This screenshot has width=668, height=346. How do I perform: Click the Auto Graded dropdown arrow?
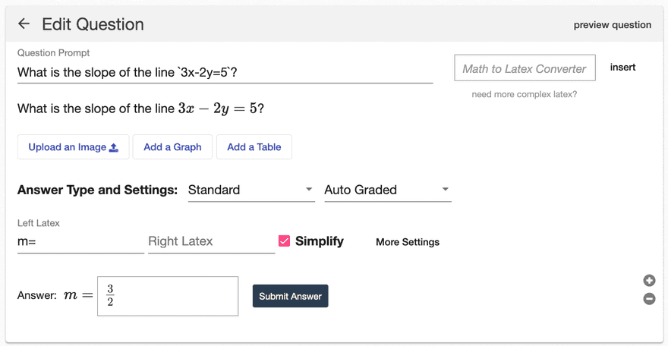[445, 190]
